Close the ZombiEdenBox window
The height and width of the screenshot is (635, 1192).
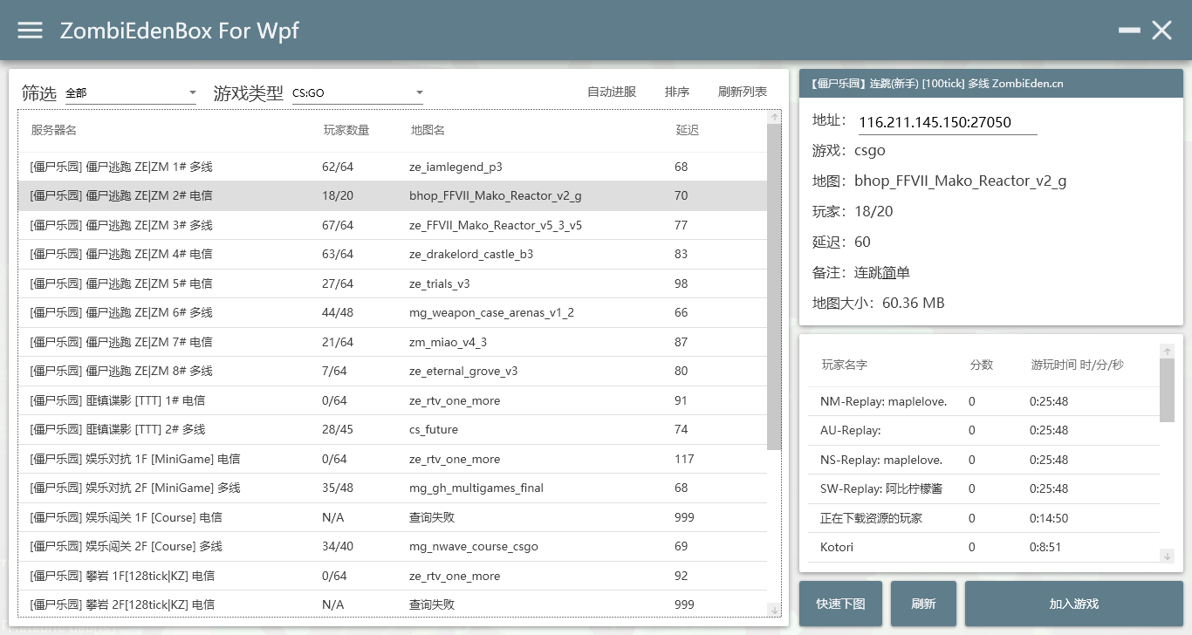click(1161, 31)
